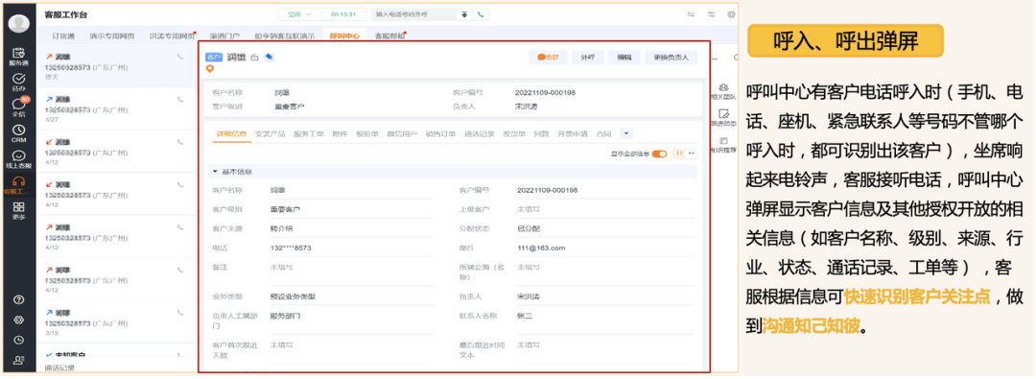Call back the call record dated 4/27

(x=180, y=99)
